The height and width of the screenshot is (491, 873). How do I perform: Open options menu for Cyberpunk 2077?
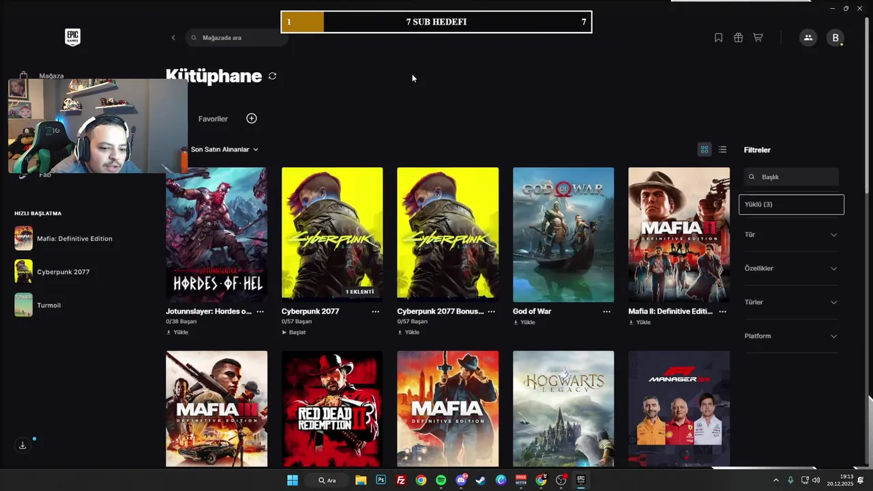[375, 312]
